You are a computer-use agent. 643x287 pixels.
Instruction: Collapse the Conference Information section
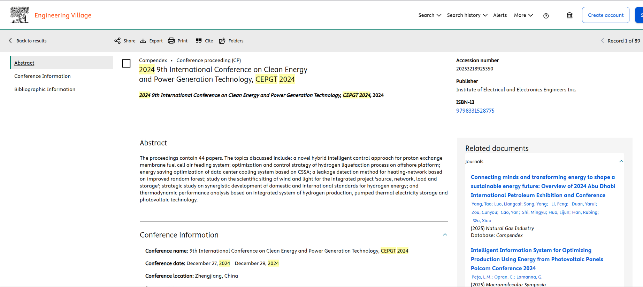(x=445, y=235)
